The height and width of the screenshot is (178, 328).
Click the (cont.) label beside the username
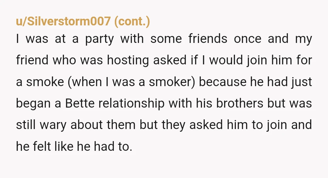(x=132, y=21)
